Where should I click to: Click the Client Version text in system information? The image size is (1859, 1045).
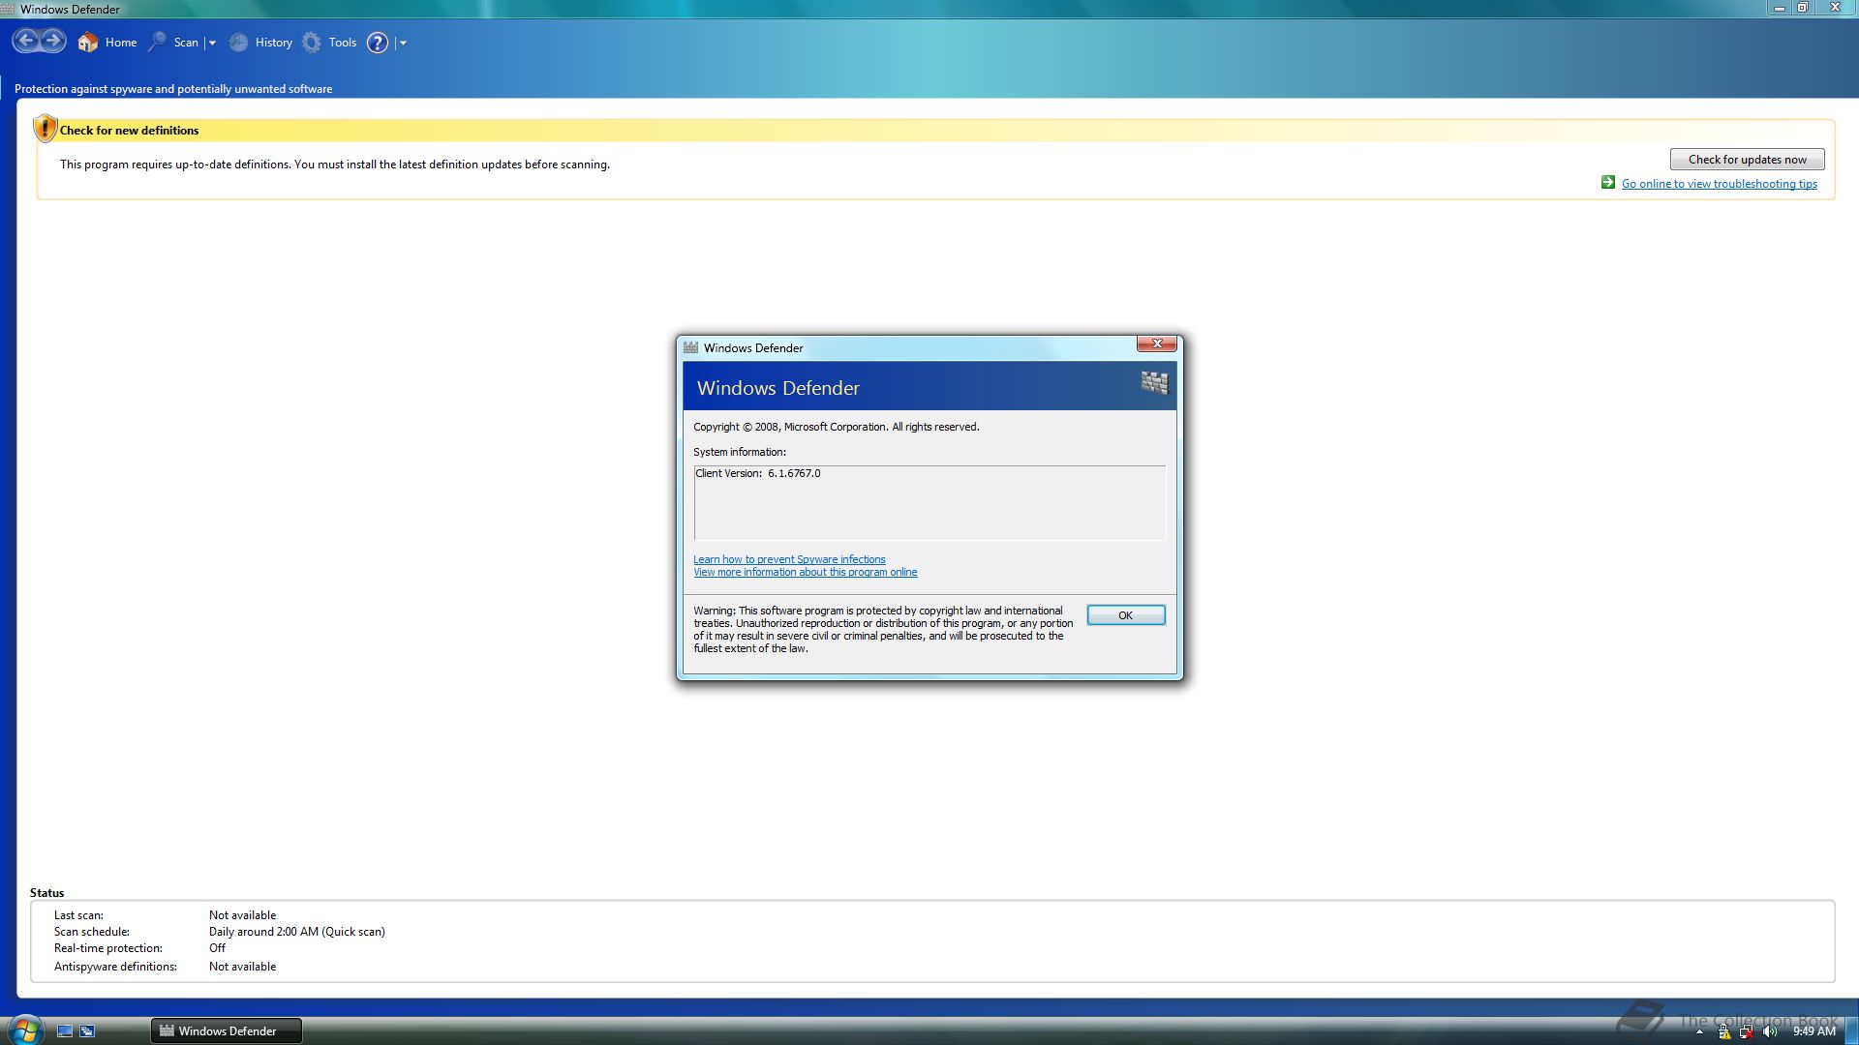[x=757, y=473]
